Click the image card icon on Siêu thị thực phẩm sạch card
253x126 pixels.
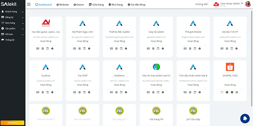[x=148, y=92]
